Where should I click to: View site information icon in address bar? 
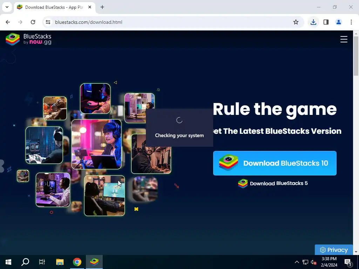click(48, 22)
